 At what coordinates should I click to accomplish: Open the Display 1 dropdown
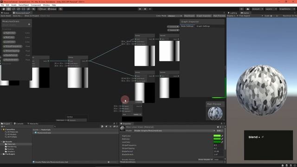click(x=232, y=16)
